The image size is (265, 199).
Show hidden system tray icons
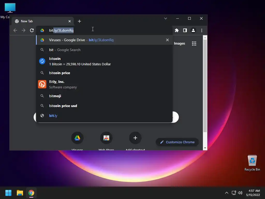coord(227,193)
